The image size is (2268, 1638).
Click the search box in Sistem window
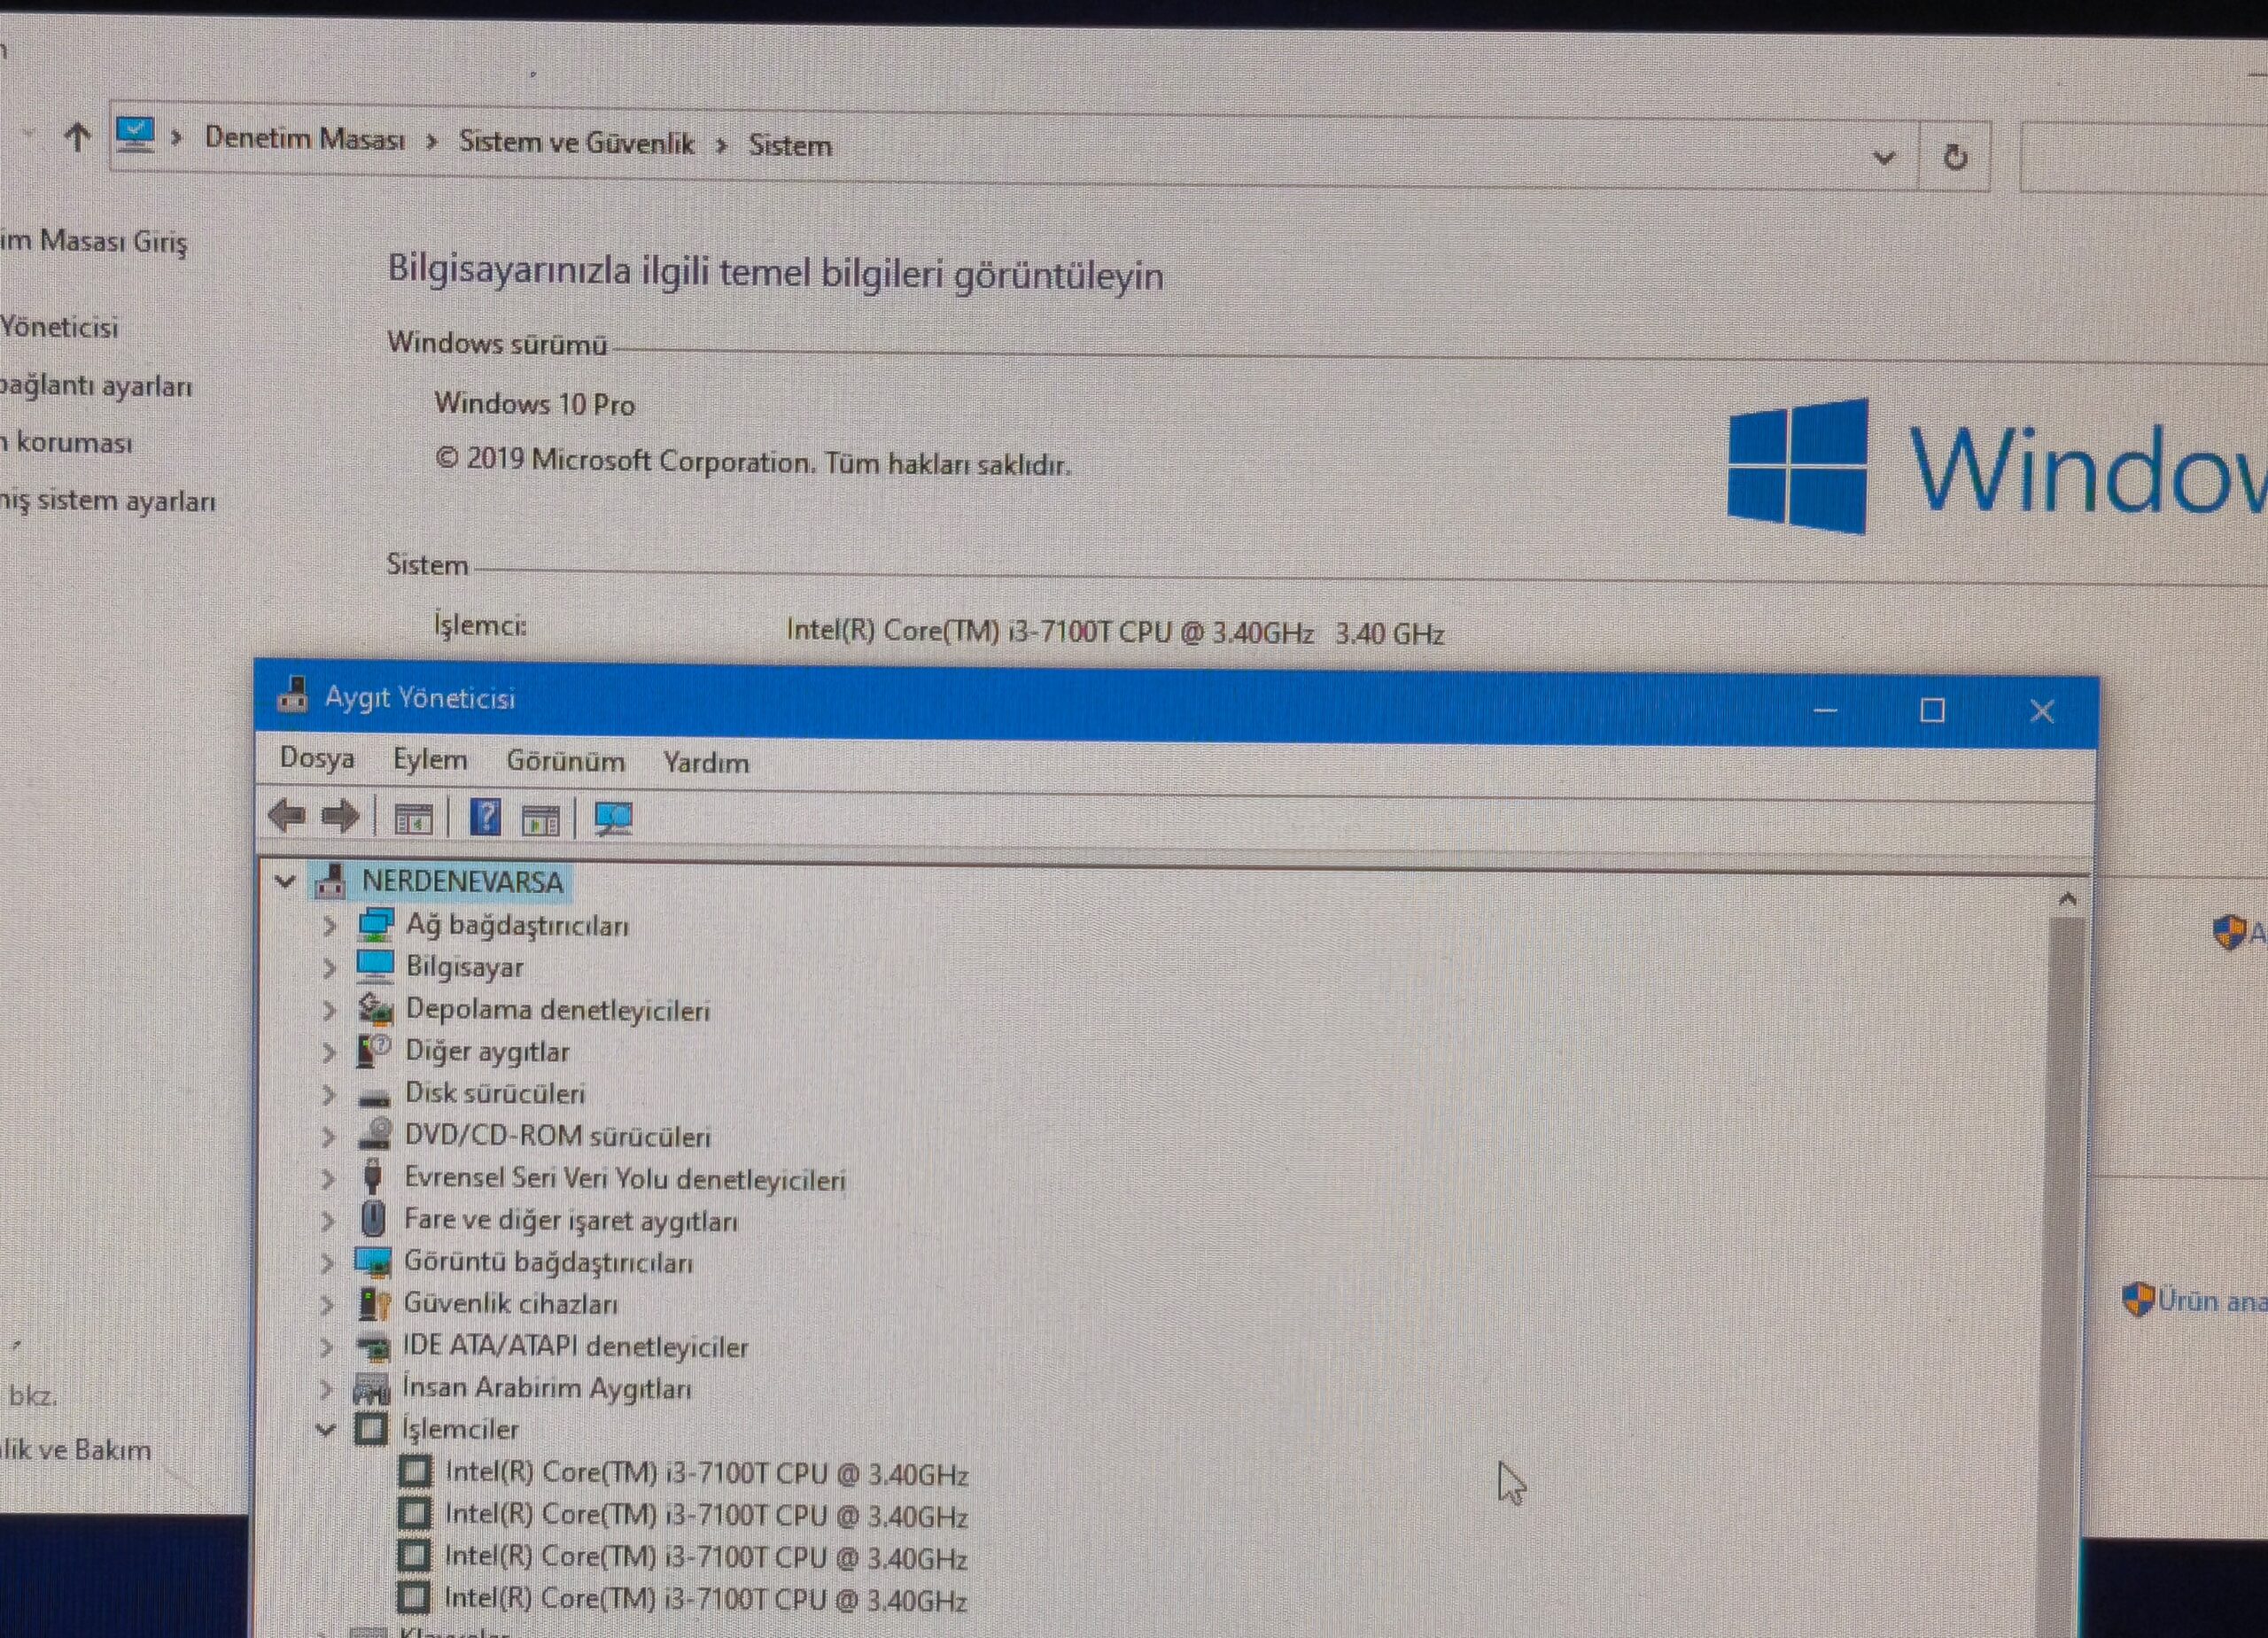click(x=2143, y=158)
